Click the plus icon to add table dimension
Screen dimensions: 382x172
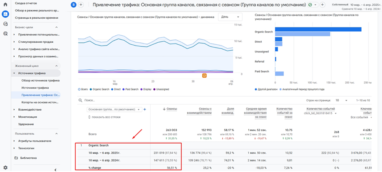(145, 109)
